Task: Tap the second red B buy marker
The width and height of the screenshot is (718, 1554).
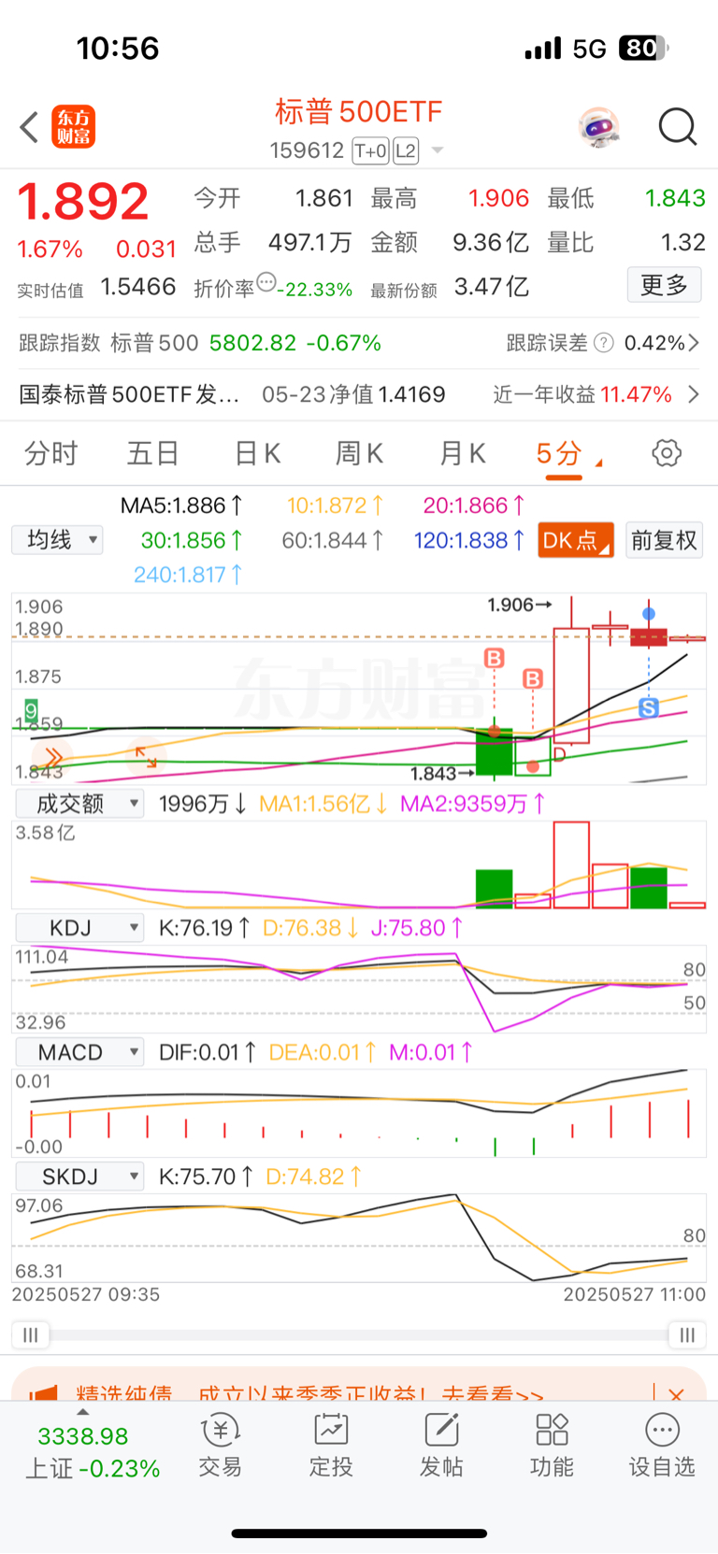Action: (533, 678)
